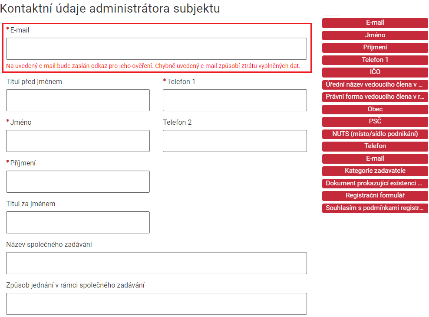Click the Souhlasím s podmínkami registrace button
Screen dimensions: 429x317
pos(375,208)
